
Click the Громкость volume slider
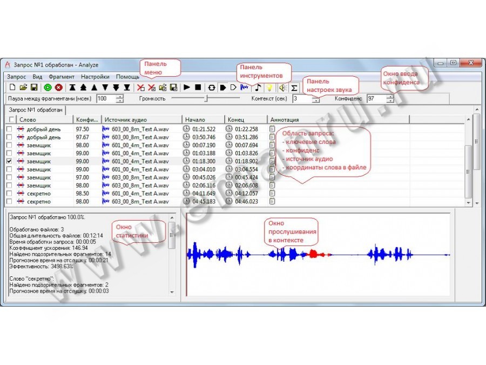click(x=205, y=98)
